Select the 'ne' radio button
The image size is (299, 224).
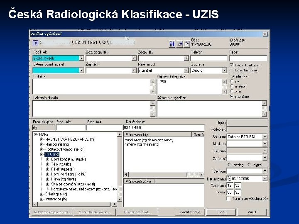[x=232, y=81]
